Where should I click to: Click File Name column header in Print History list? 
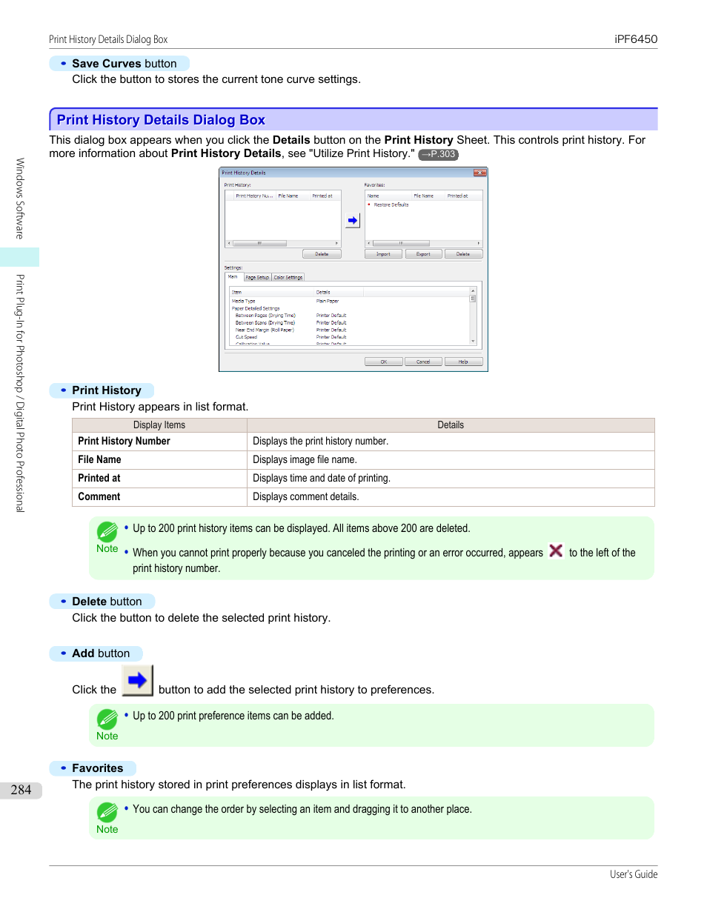[292, 196]
